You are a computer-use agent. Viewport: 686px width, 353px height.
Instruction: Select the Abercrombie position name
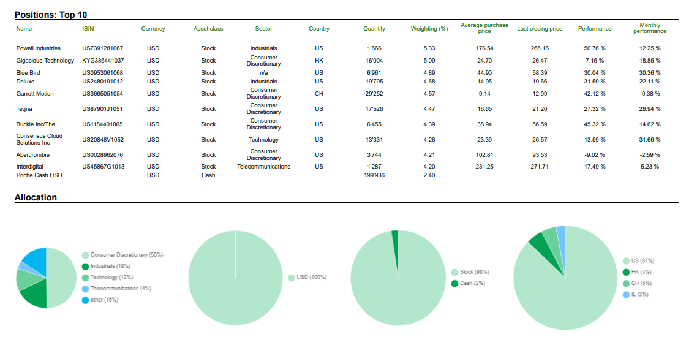click(33, 155)
